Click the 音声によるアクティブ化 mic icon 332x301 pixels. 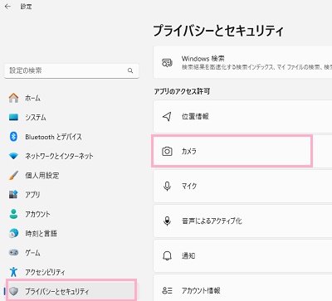(167, 221)
